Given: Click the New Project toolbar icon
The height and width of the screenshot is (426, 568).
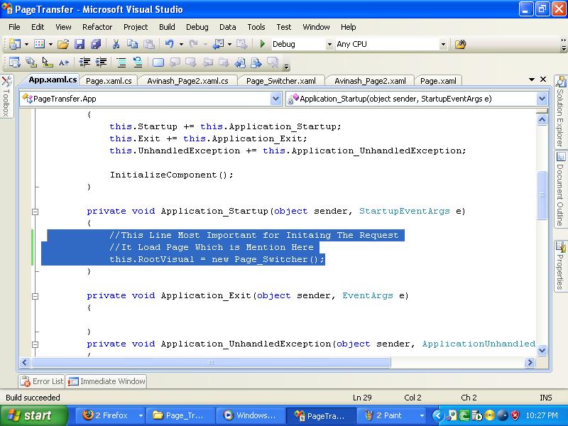Looking at the screenshot, I should point(15,44).
